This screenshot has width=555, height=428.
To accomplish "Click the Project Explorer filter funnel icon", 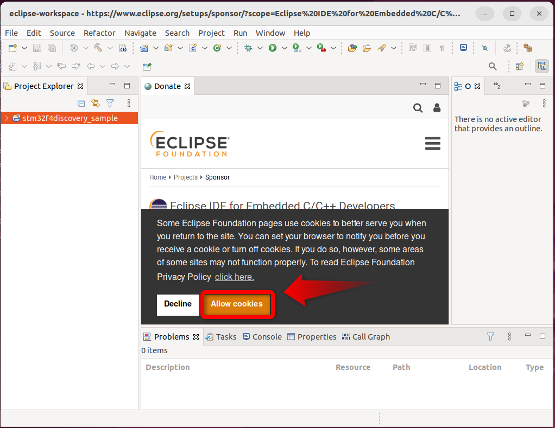I will tap(110, 103).
